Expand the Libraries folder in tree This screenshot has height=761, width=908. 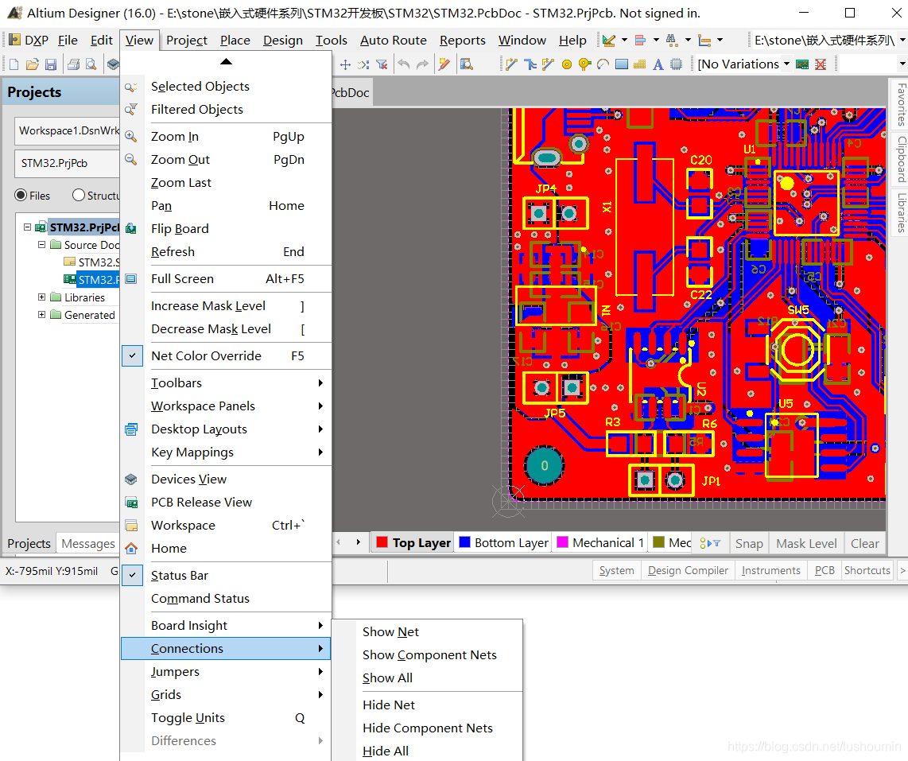pos(41,297)
